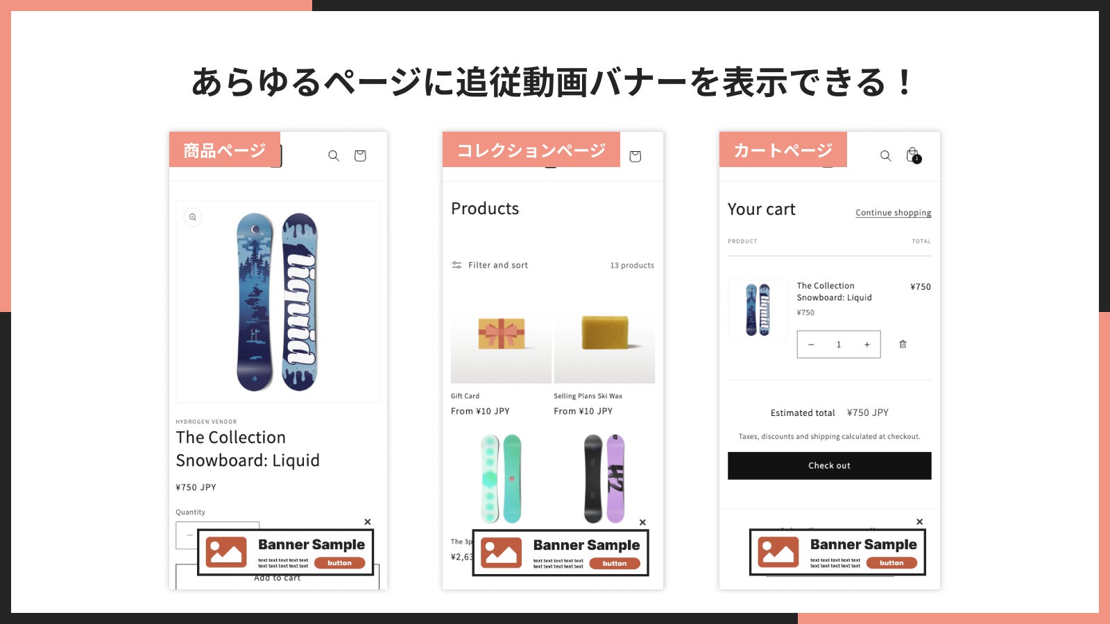Click the search icon on the product page
The image size is (1110, 624).
pyautogui.click(x=334, y=156)
